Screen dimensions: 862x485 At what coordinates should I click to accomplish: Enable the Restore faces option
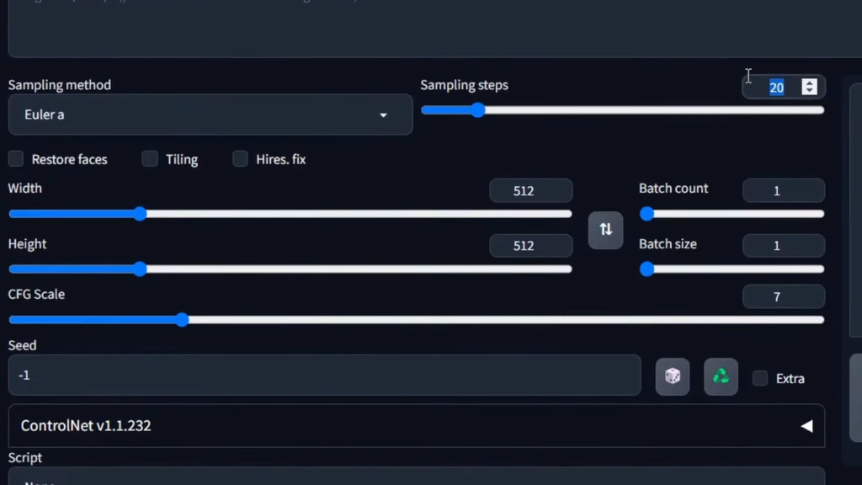(x=15, y=158)
